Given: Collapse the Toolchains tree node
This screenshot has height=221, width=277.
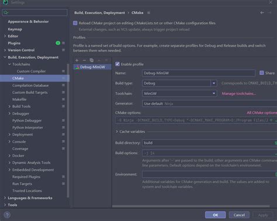Looking at the screenshot, I should click(9, 64).
